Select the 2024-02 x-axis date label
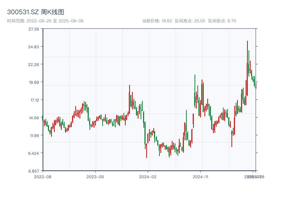The width and height of the screenshot is (284, 213). click(148, 176)
